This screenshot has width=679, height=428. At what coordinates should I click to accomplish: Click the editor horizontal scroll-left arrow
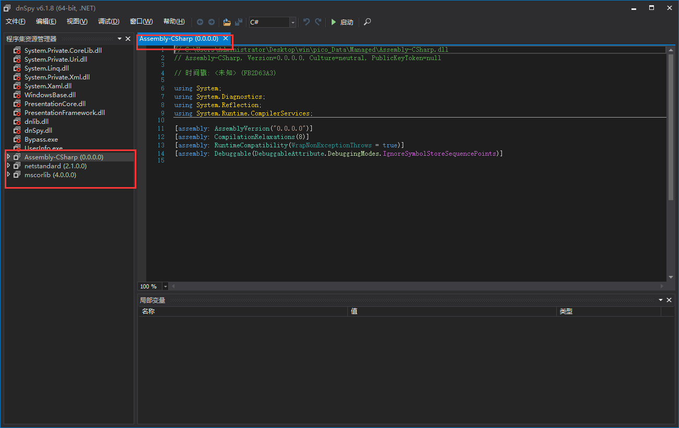(x=173, y=286)
